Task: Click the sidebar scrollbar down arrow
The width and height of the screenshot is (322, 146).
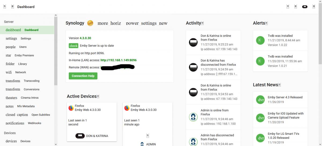Action: coord(56,144)
